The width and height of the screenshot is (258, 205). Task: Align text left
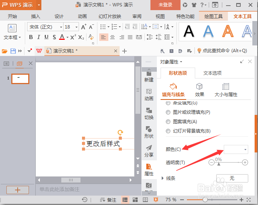103,37
